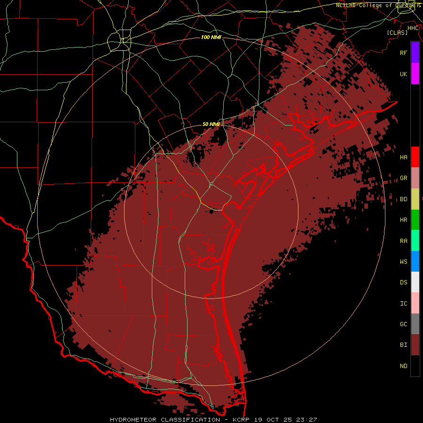Click the UK magenta legend swatch
Screen dimensions: 423x423
[415, 74]
